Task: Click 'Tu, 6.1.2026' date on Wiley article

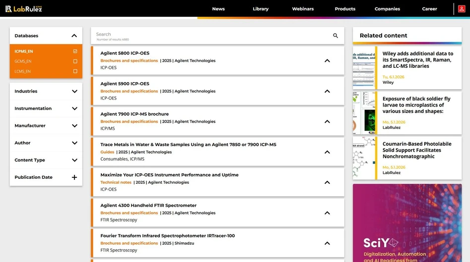Action: click(x=393, y=77)
